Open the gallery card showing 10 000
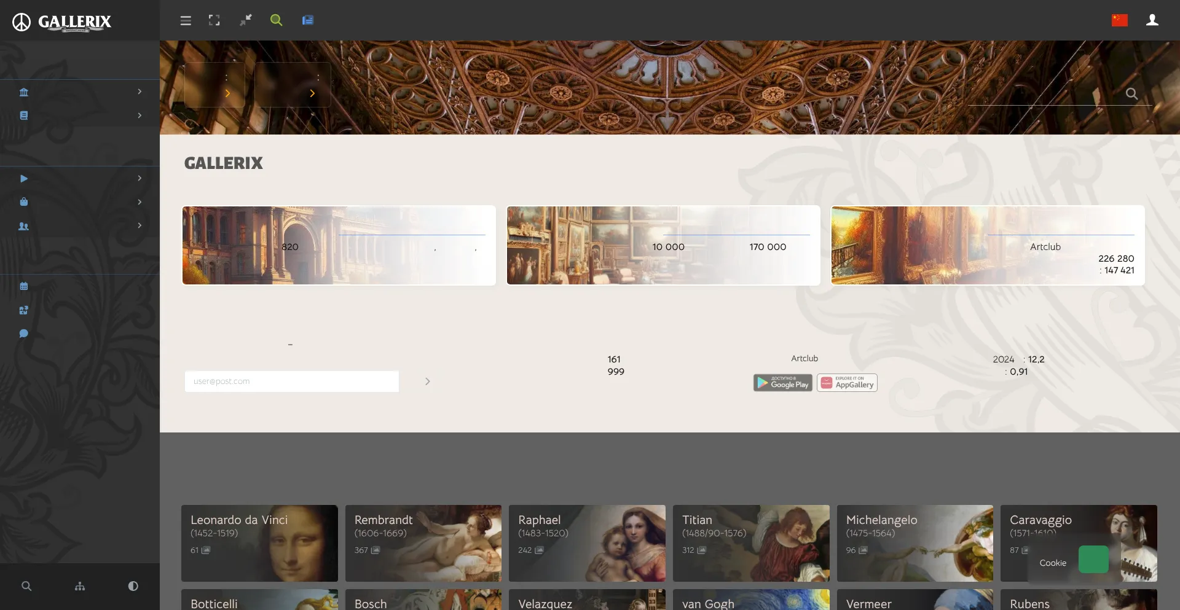Image resolution: width=1180 pixels, height=610 pixels. pyautogui.click(x=663, y=246)
